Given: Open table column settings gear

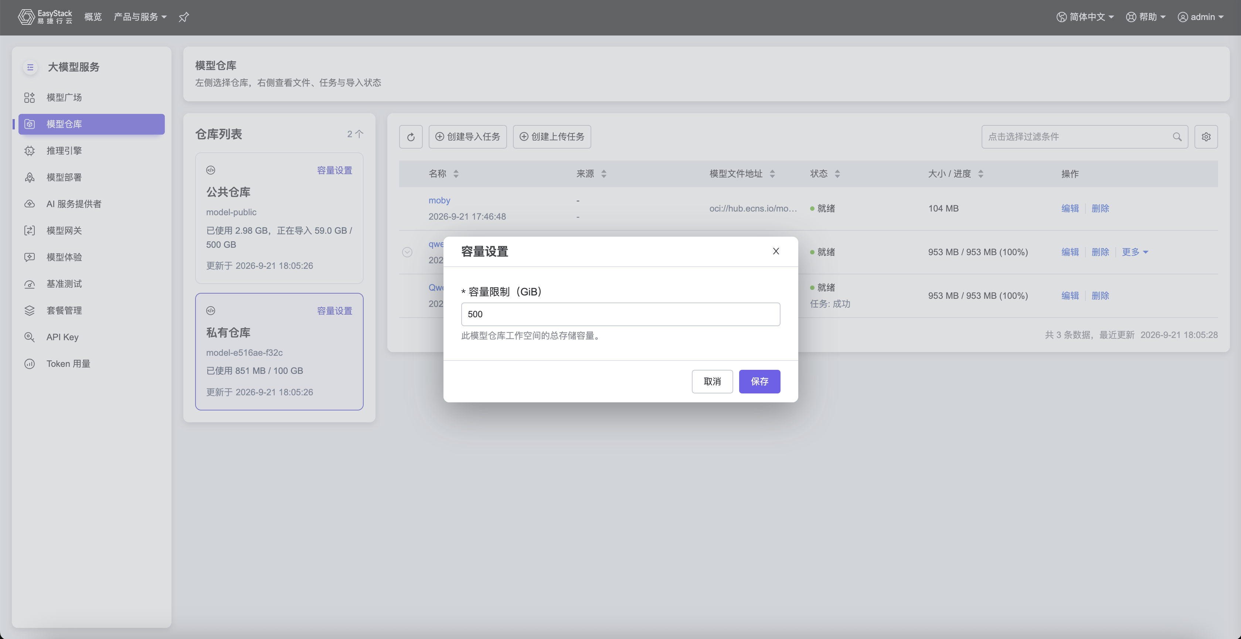Looking at the screenshot, I should pyautogui.click(x=1206, y=137).
